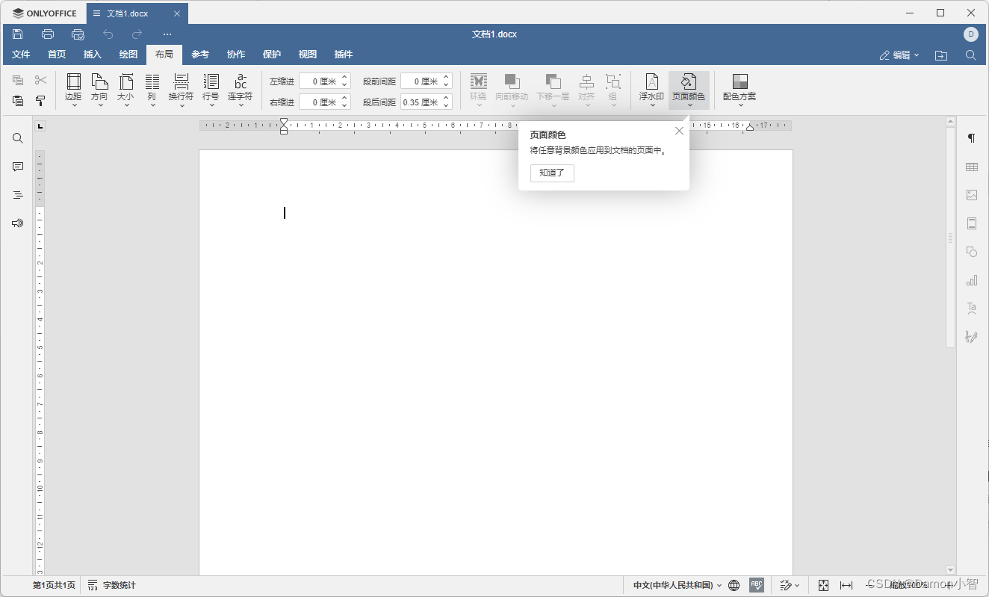This screenshot has width=989, height=597.
Task: Click the Print icon
Action: (48, 34)
